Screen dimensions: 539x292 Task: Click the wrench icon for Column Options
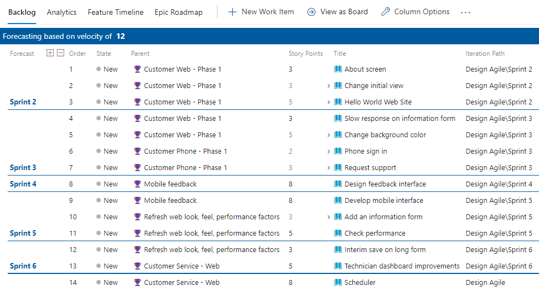(385, 12)
